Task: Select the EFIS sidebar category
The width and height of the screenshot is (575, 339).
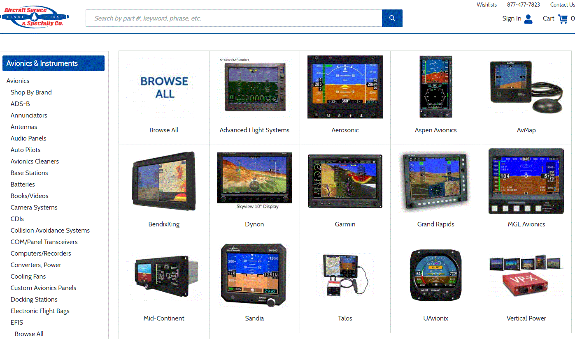Action: (x=17, y=323)
